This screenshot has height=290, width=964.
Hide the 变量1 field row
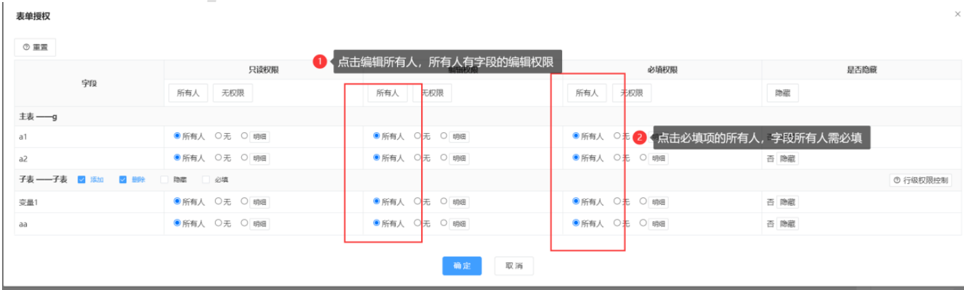787,202
